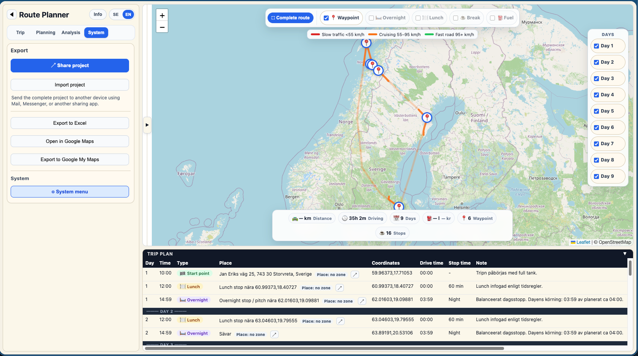Uncheck Day 2 in the Days panel

pyautogui.click(x=597, y=62)
